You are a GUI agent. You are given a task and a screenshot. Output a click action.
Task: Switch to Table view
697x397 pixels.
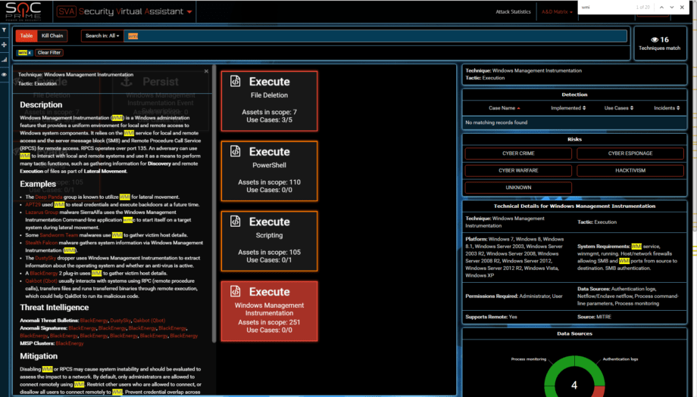pyautogui.click(x=27, y=36)
